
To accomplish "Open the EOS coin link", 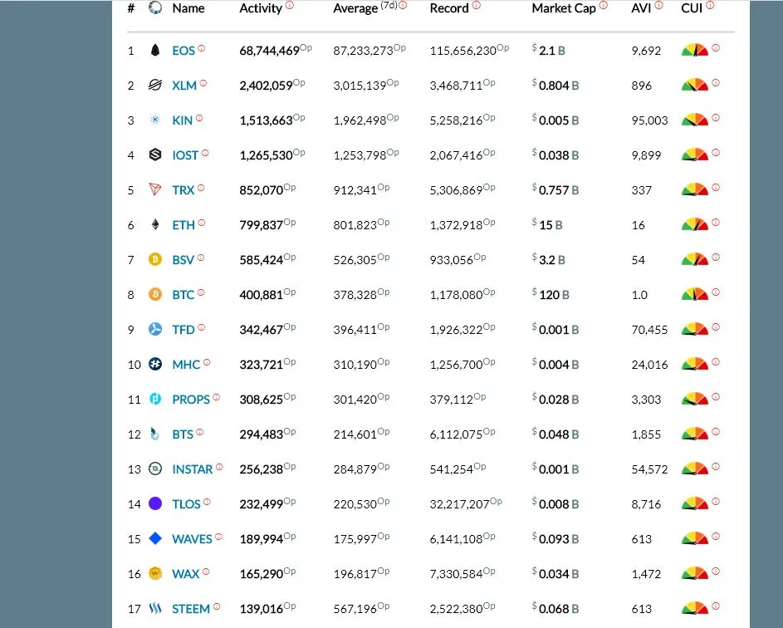I will [x=184, y=51].
